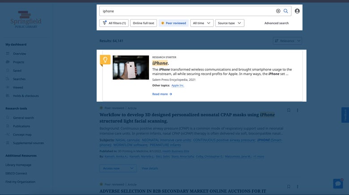Bookmark the Adverse Selection B2B article

point(289,187)
